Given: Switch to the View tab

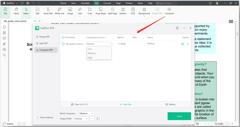Looking at the screenshot, I should click(x=74, y=3).
